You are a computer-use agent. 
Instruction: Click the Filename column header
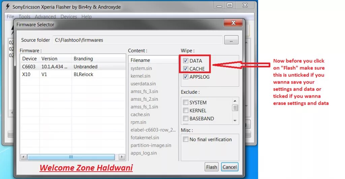(154, 60)
